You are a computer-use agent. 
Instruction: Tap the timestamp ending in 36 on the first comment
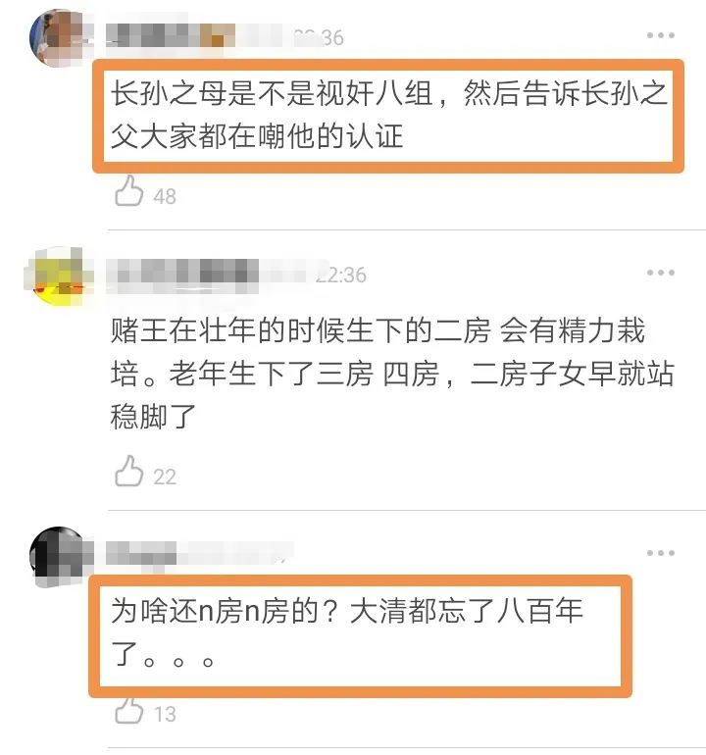[320, 37]
